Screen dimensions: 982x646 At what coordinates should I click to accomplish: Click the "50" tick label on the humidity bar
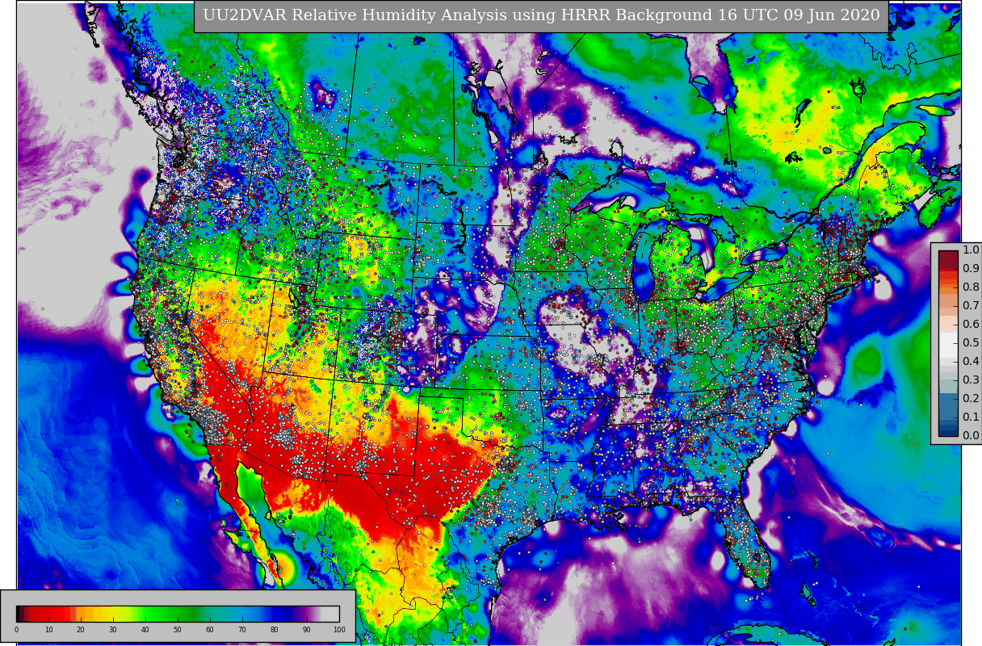178,630
